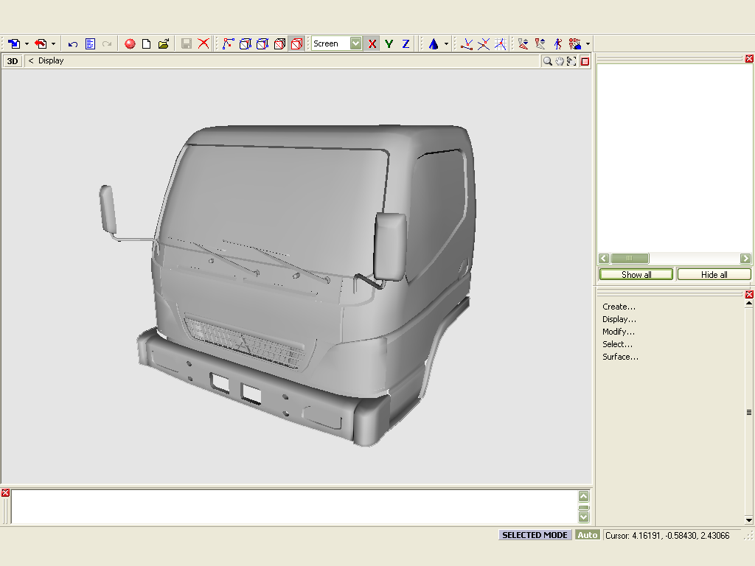The height and width of the screenshot is (566, 755).
Task: Close the command menu panel
Action: pos(749,294)
